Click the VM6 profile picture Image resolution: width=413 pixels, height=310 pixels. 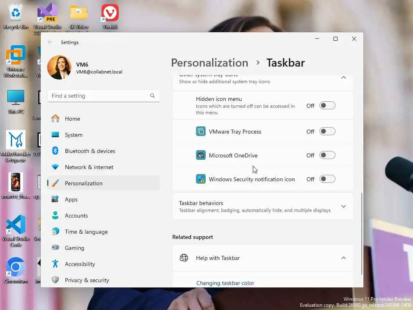click(59, 67)
